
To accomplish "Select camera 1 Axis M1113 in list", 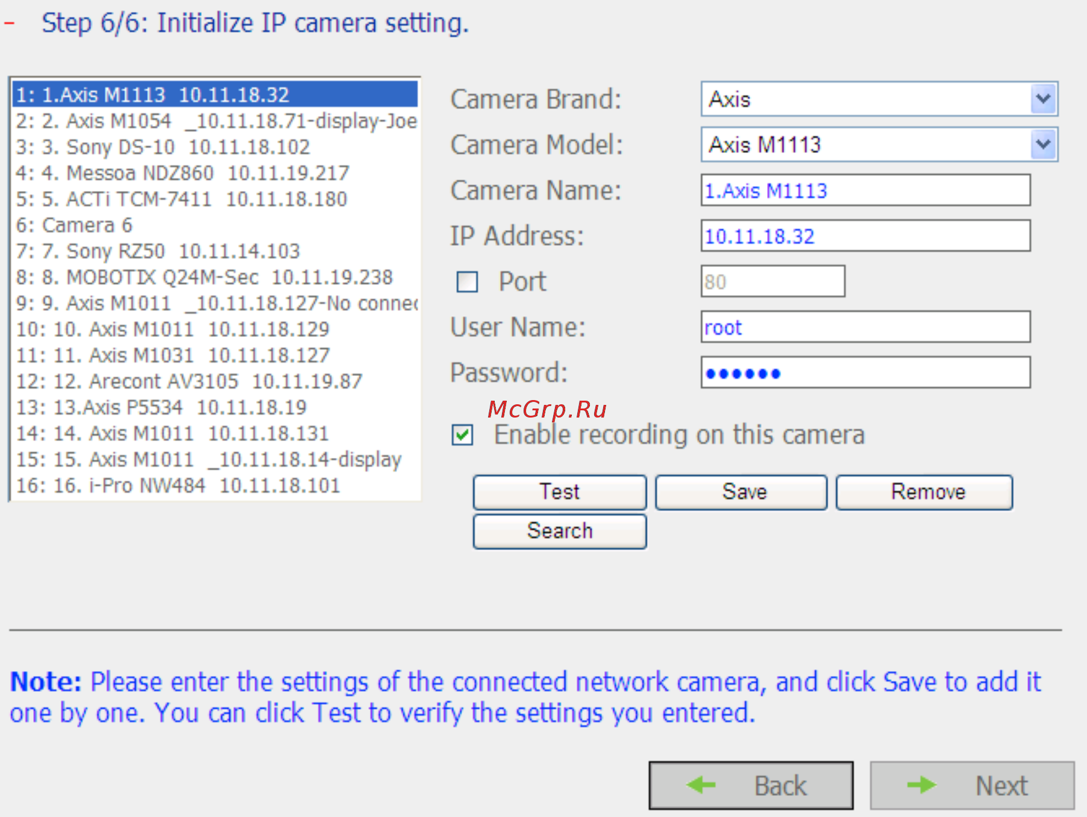I will point(215,95).
